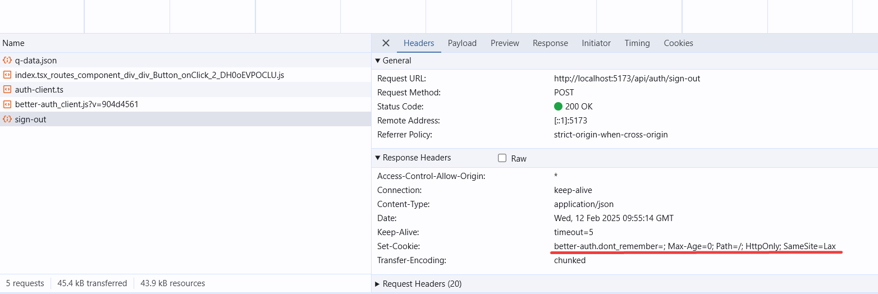Click the auth-client.ts script icon
The height and width of the screenshot is (294, 878).
[x=7, y=90]
